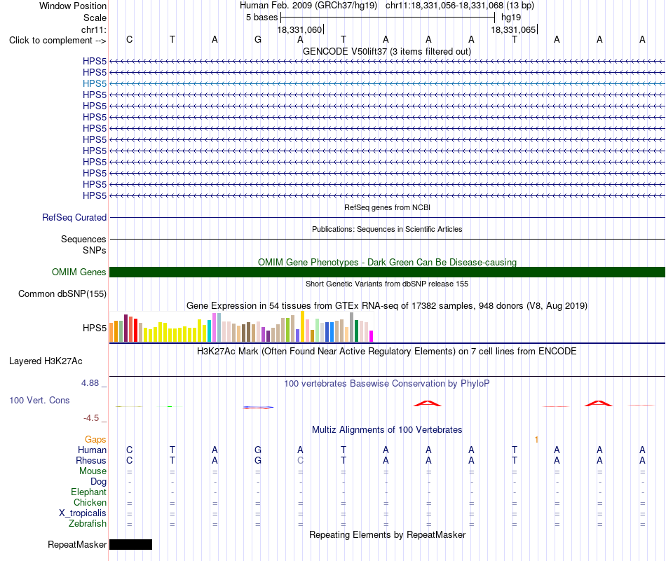Image resolution: width=666 pixels, height=561 pixels.
Task: Click the chr11:18,331,056-18,331,068 coordinates text
Action: click(444, 6)
